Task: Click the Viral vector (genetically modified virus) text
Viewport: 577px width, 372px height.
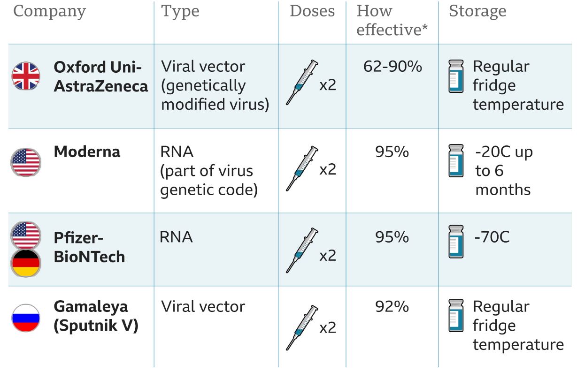Action: point(215,85)
